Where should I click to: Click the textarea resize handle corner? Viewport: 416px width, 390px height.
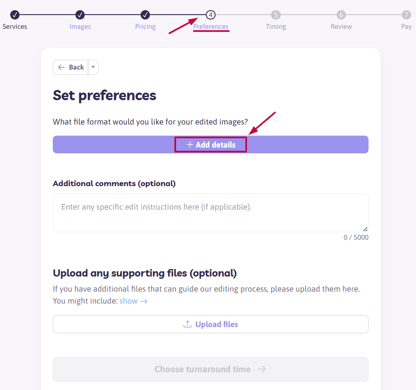click(x=365, y=229)
